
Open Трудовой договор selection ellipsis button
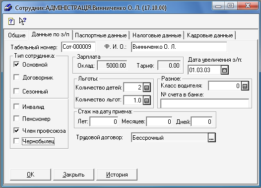[211, 138]
